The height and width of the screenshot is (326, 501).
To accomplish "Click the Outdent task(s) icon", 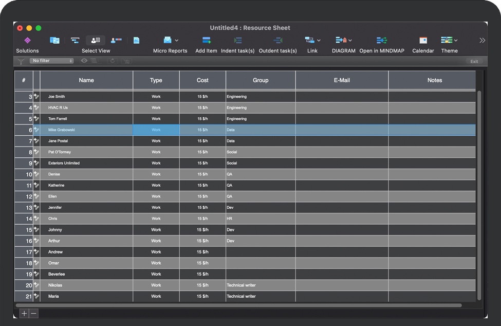I will coord(277,41).
